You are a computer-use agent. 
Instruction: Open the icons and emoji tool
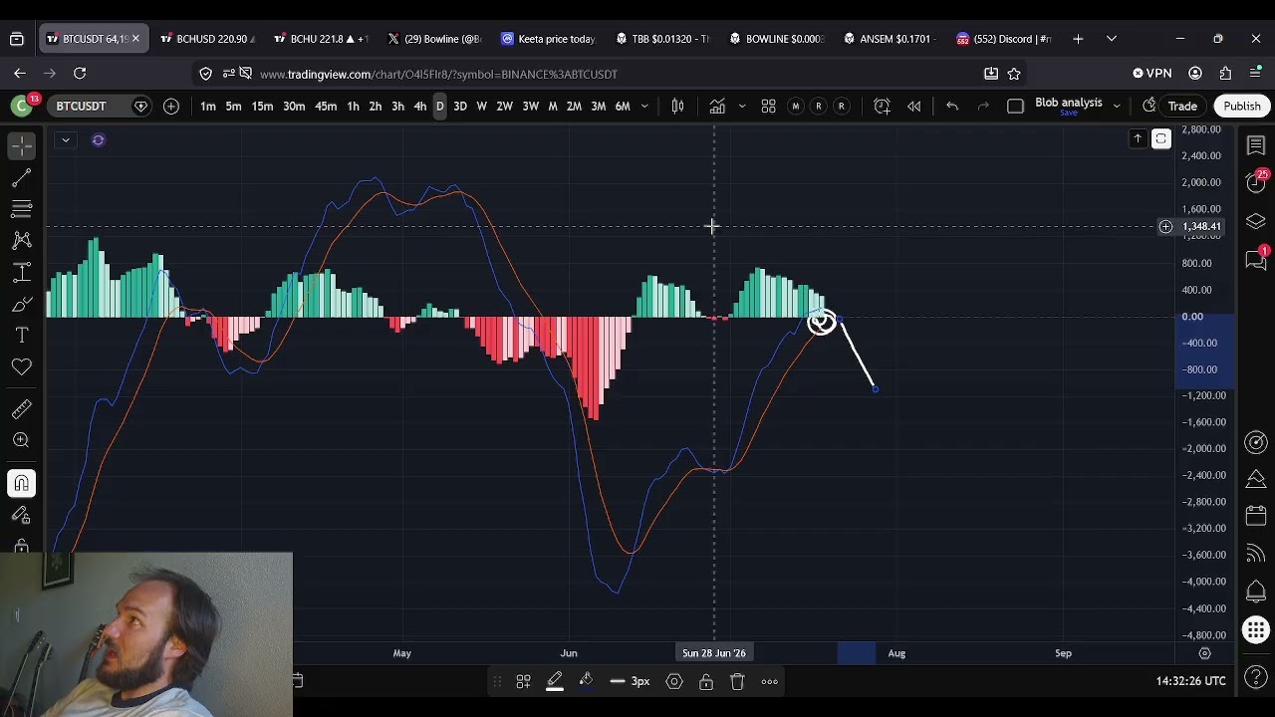click(x=21, y=367)
